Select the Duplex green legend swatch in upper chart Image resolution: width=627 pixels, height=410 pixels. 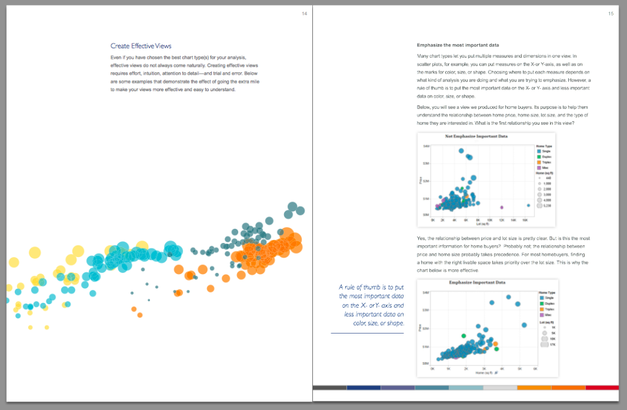coord(539,157)
